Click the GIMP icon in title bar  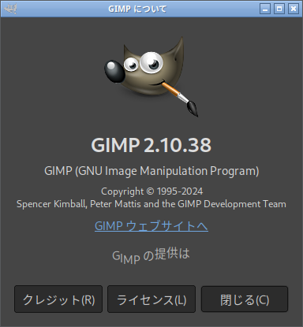pos(11,9)
